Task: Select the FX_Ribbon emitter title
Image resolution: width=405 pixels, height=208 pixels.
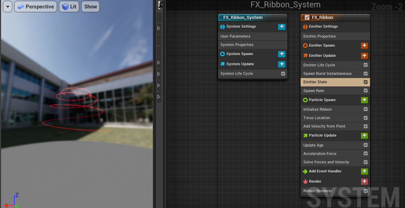Action: 322,18
